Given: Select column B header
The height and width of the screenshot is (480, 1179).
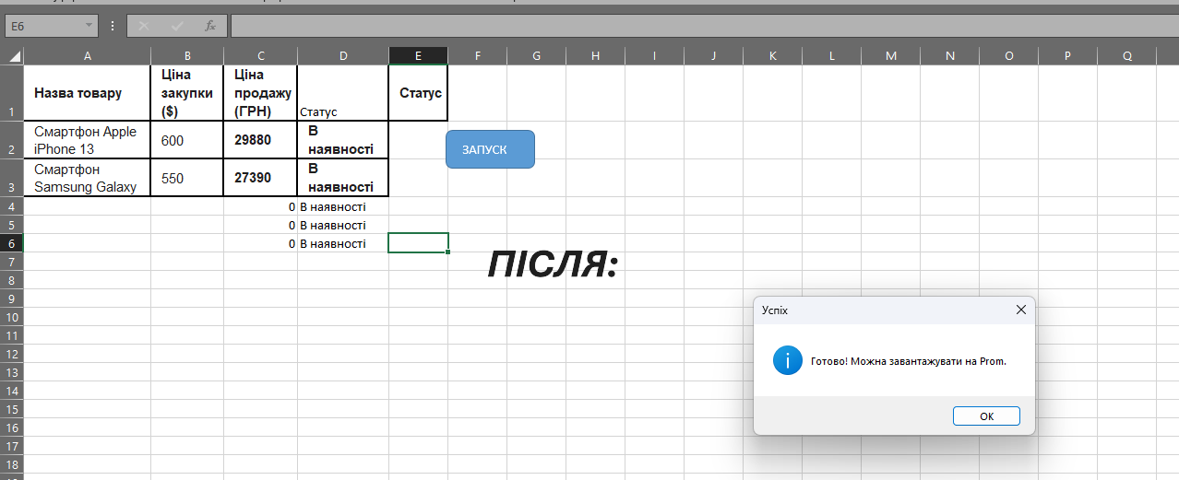Looking at the screenshot, I should [187, 56].
